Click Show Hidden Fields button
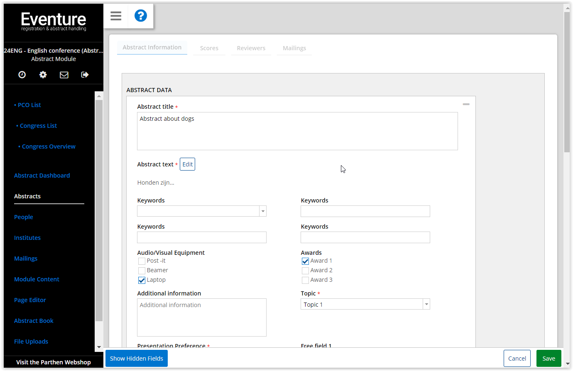This screenshot has width=573, height=371. (x=137, y=359)
